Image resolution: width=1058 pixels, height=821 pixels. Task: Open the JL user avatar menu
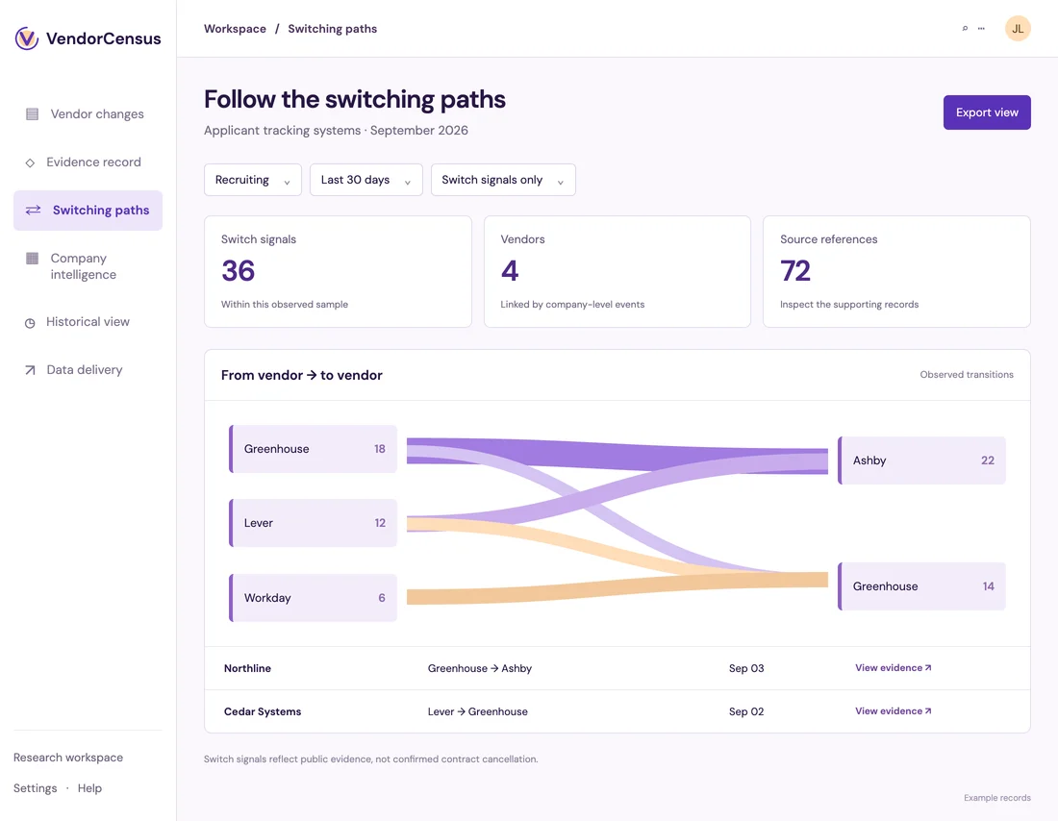pos(1018,28)
